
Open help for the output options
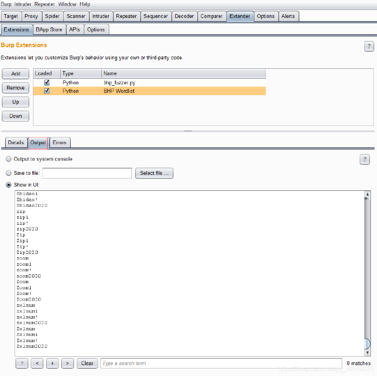point(365,159)
